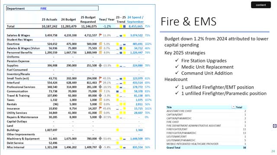Click the red flag in Small Tools row
The image size is (277, 155).
tap(100, 78)
